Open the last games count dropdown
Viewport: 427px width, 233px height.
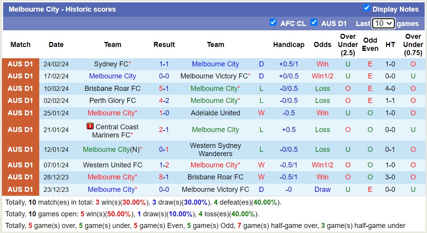(x=383, y=23)
